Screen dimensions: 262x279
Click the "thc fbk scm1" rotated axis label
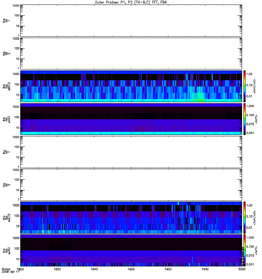pyautogui.click(x=6, y=250)
